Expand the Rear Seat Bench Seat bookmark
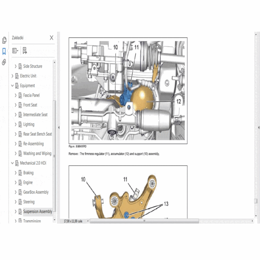 point(16,134)
